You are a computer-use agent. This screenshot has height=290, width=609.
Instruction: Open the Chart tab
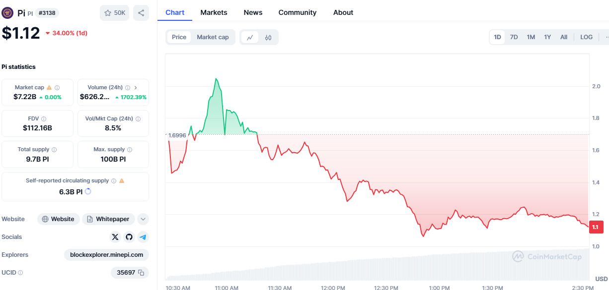[175, 12]
